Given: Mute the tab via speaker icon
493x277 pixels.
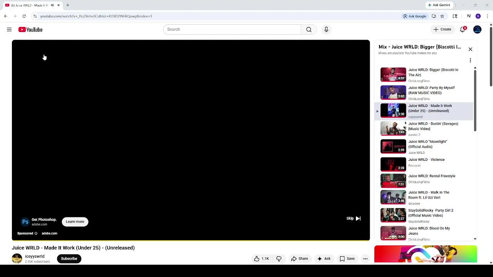Looking at the screenshot, I should tap(52, 5).
